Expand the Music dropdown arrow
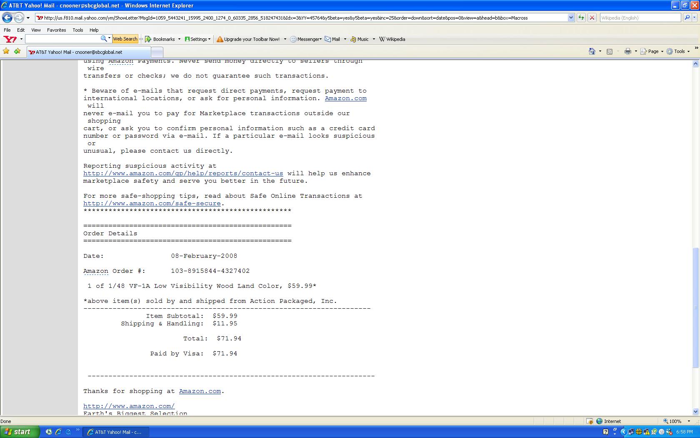Image resolution: width=700 pixels, height=438 pixels. [374, 39]
